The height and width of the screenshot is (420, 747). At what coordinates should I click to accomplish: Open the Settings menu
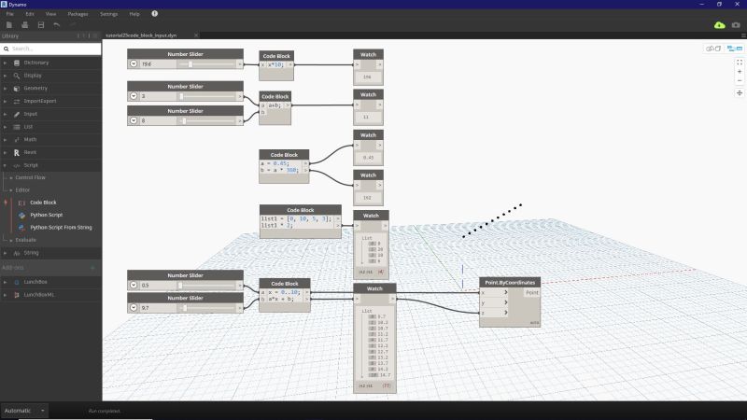tap(108, 14)
